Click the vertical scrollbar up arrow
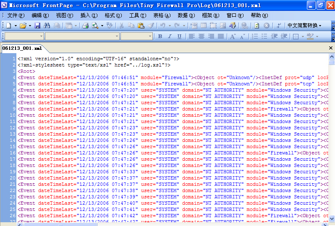The height and width of the screenshot is (226, 335). (332, 56)
